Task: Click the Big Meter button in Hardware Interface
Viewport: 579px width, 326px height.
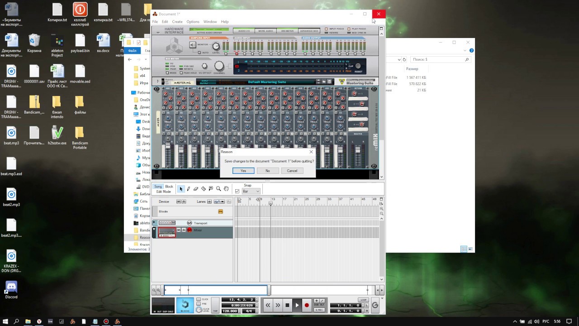Action: pyautogui.click(x=287, y=31)
